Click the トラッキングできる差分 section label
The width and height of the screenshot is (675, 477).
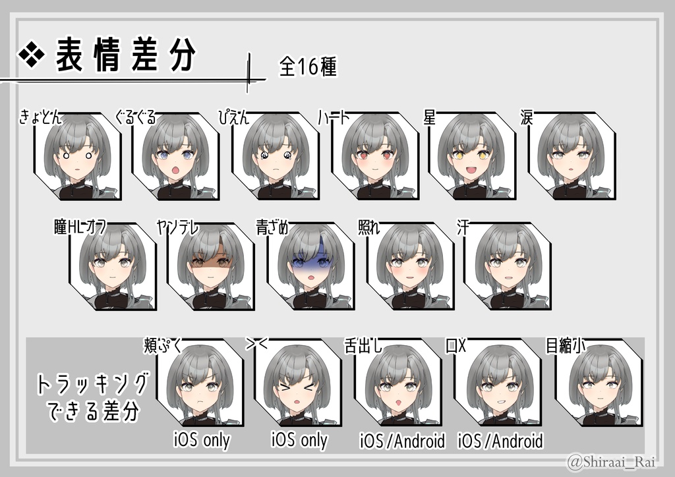point(92,397)
